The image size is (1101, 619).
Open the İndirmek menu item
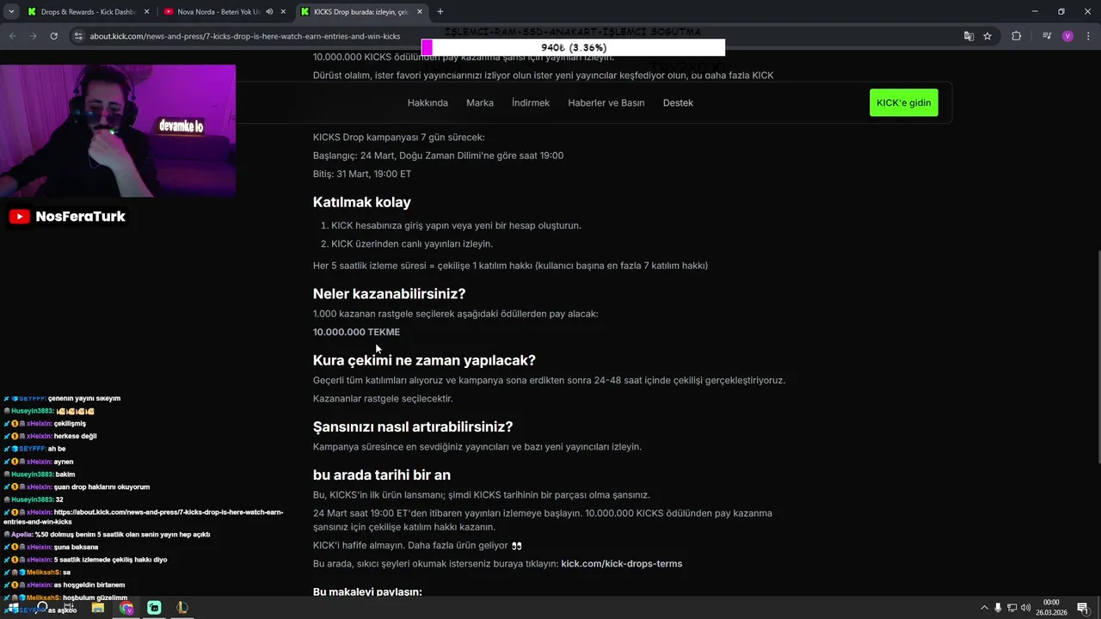tap(531, 103)
